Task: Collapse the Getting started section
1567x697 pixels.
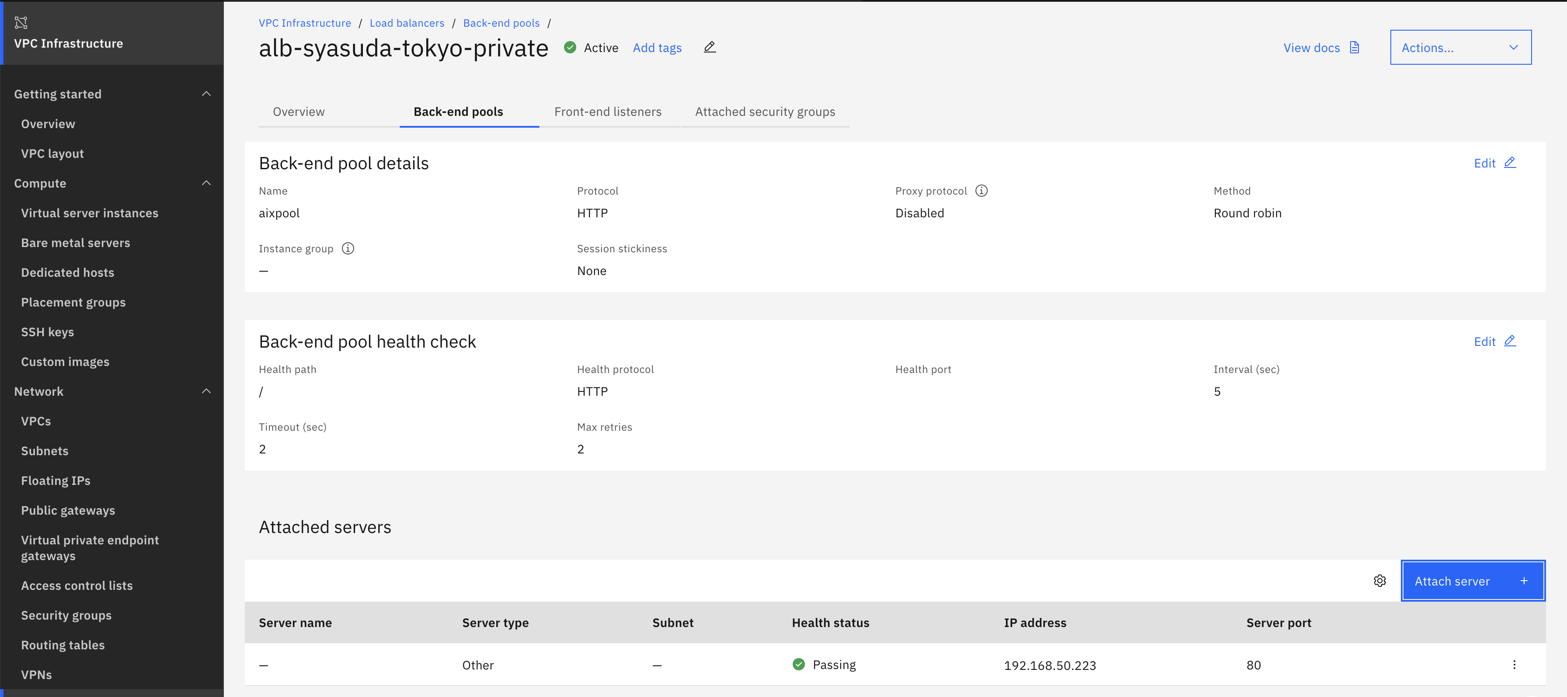Action: (x=206, y=94)
